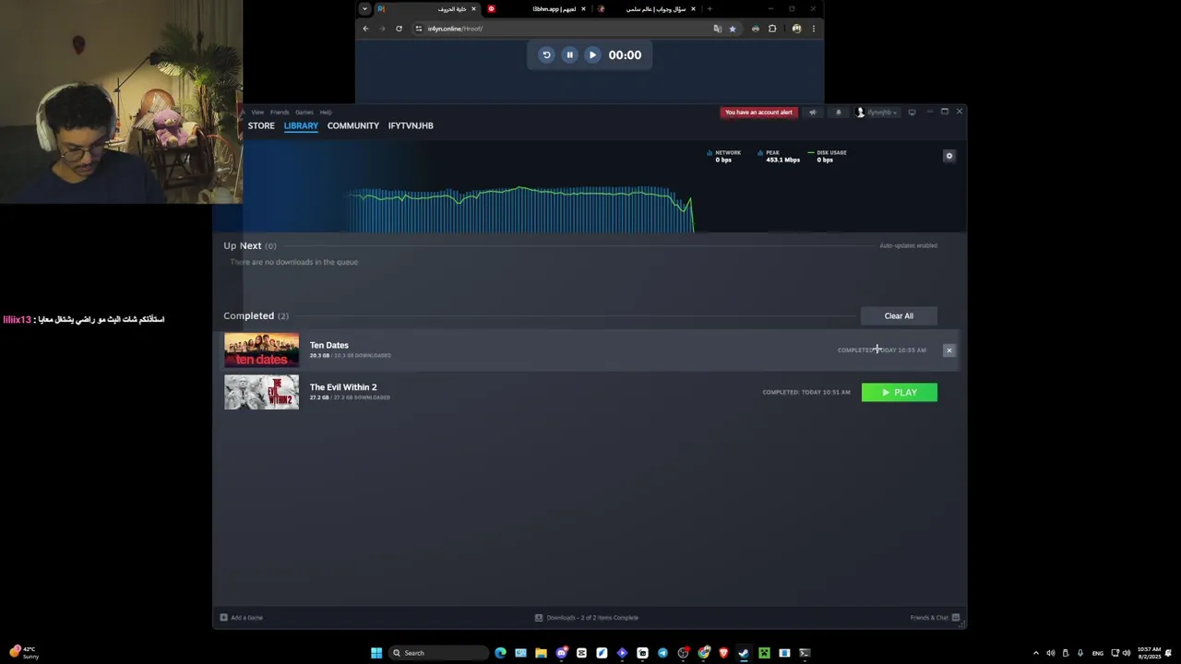Open Downloads status at Steam bottom
The image size is (1181, 664).
click(587, 618)
